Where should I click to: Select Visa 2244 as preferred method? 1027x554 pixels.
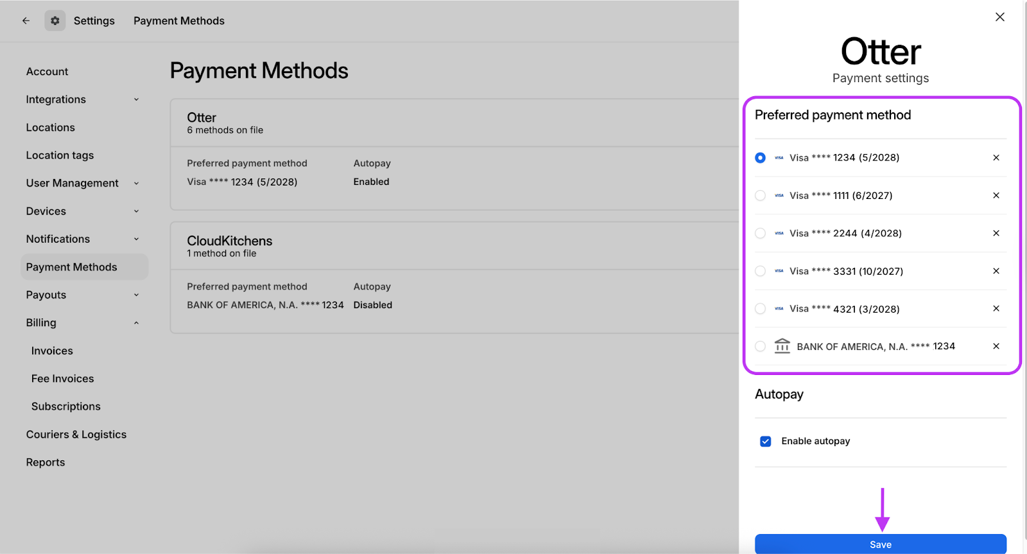[760, 233]
